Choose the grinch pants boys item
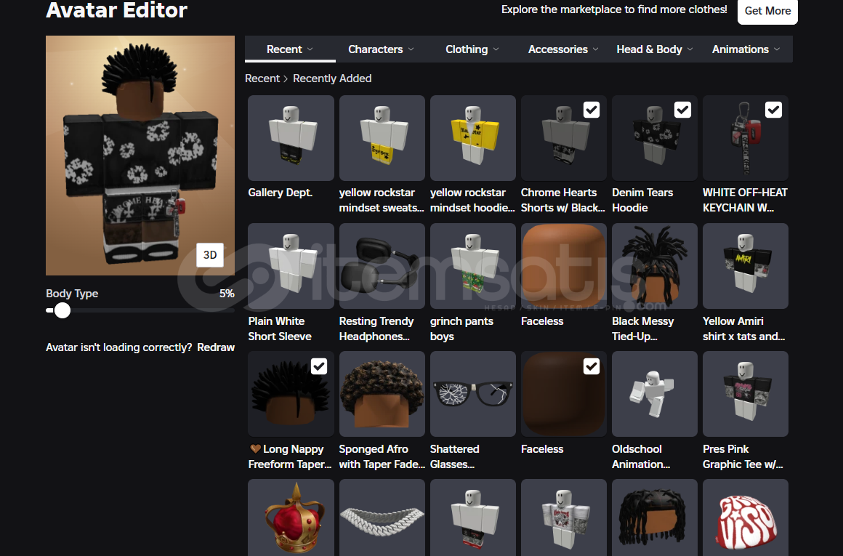 pos(473,266)
